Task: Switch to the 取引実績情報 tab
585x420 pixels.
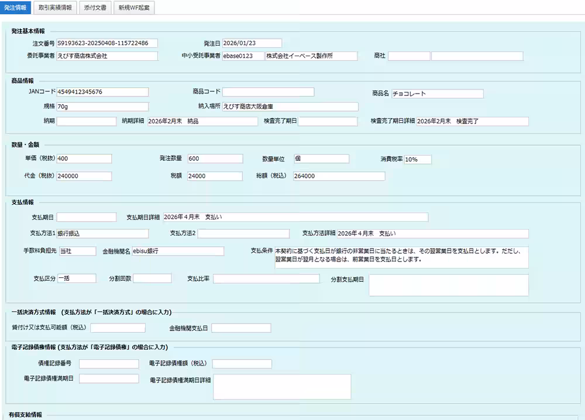Action: [55, 8]
